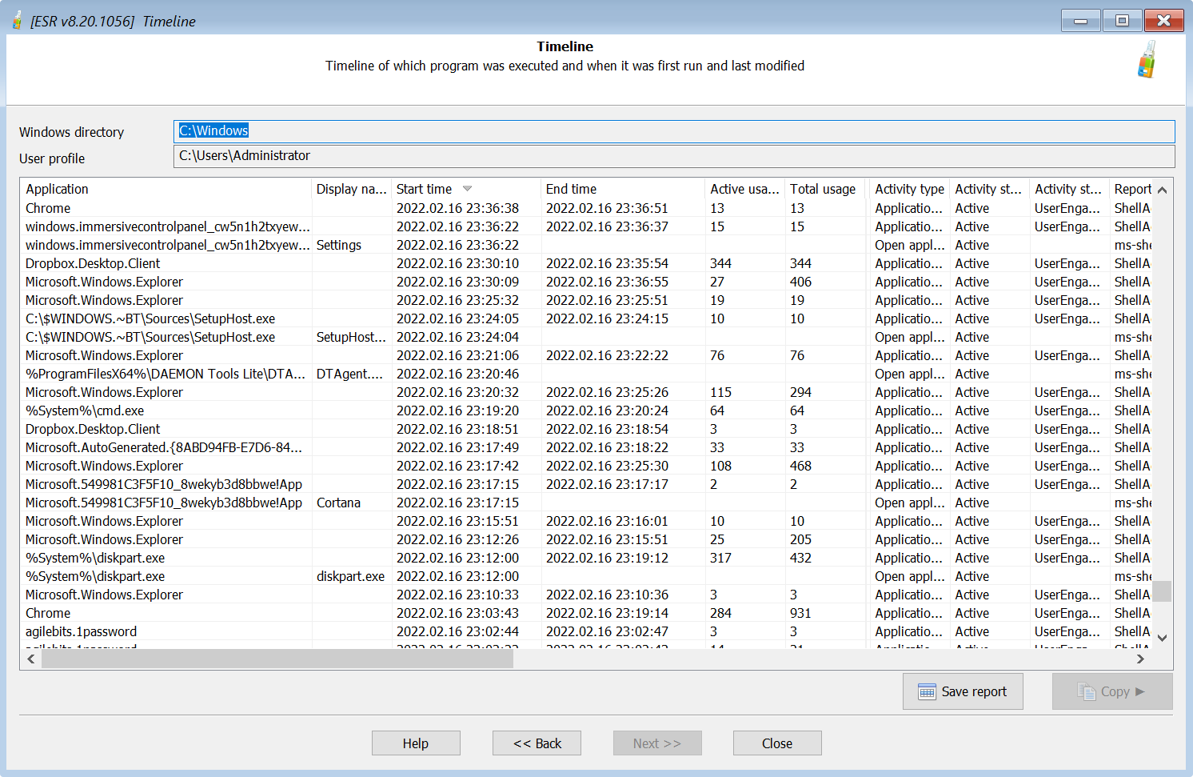Screen dimensions: 1193x777
Task: Click the scroll-up arrow of the timeline list
Action: pyautogui.click(x=1162, y=190)
